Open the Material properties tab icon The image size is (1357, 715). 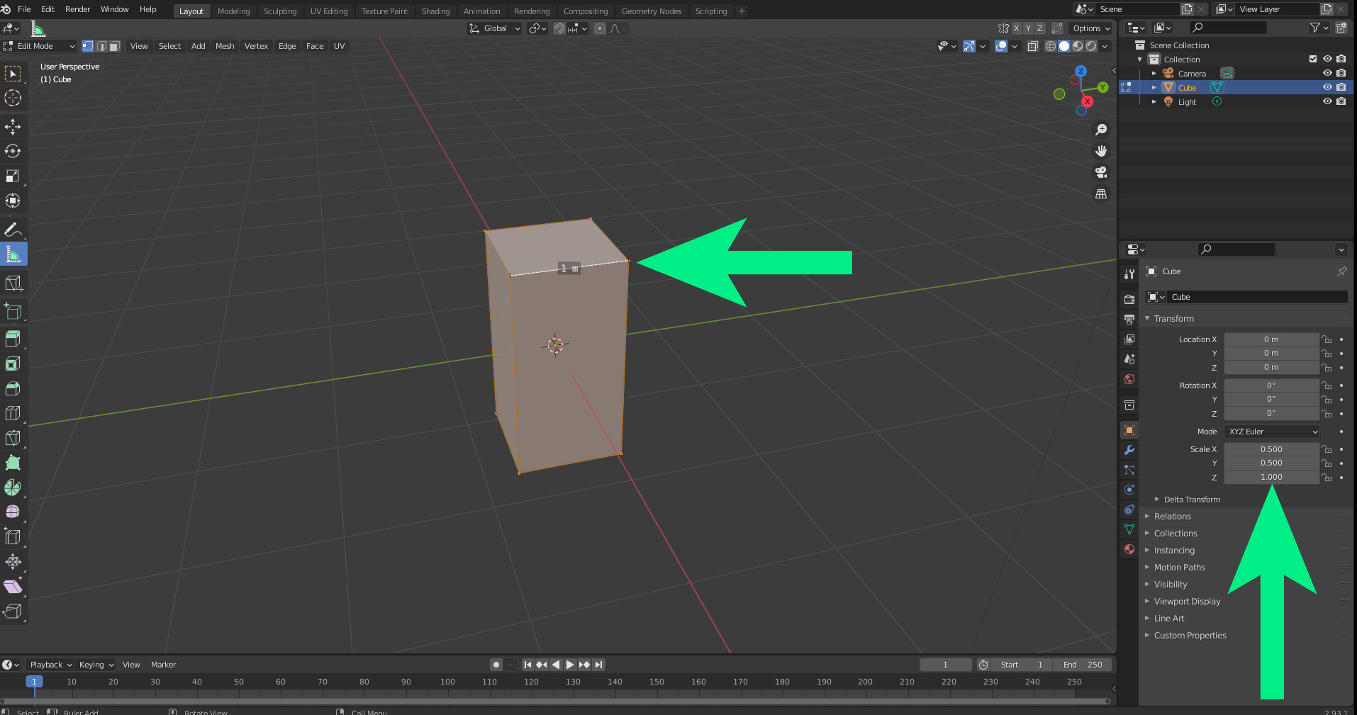[x=1129, y=549]
